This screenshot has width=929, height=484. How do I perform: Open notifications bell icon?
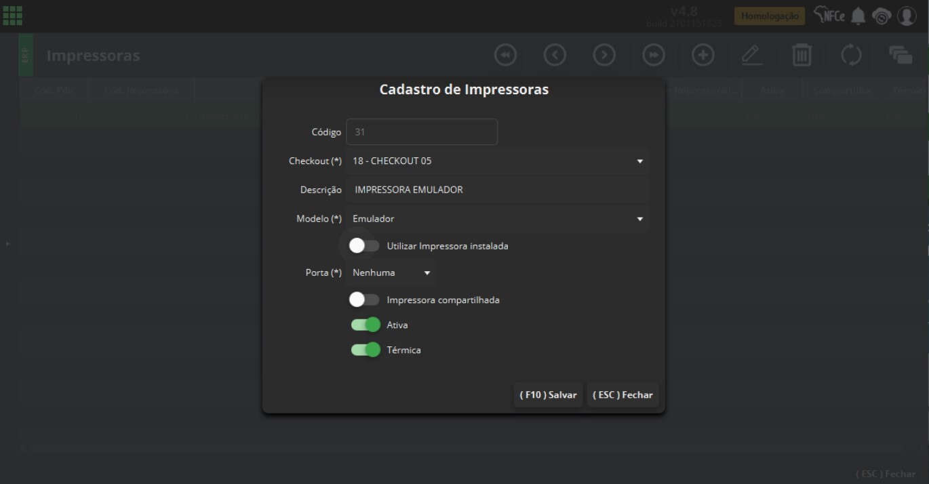(x=858, y=16)
